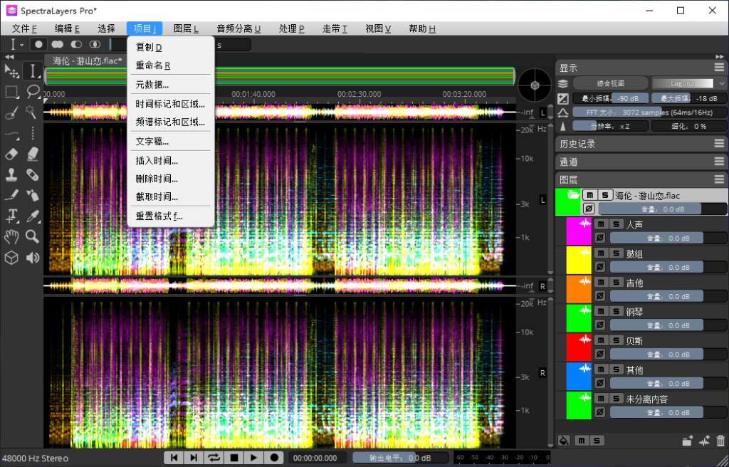Add a new audio layer
Screen dimensions: 729x467
tap(704, 441)
